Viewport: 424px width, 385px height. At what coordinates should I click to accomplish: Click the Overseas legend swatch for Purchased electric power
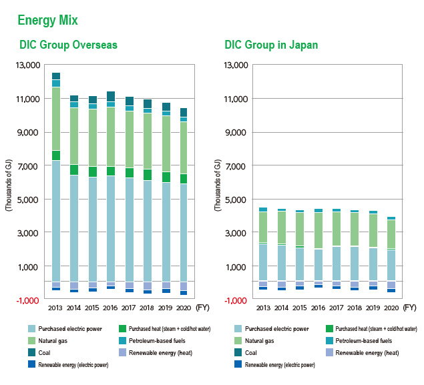31,328
